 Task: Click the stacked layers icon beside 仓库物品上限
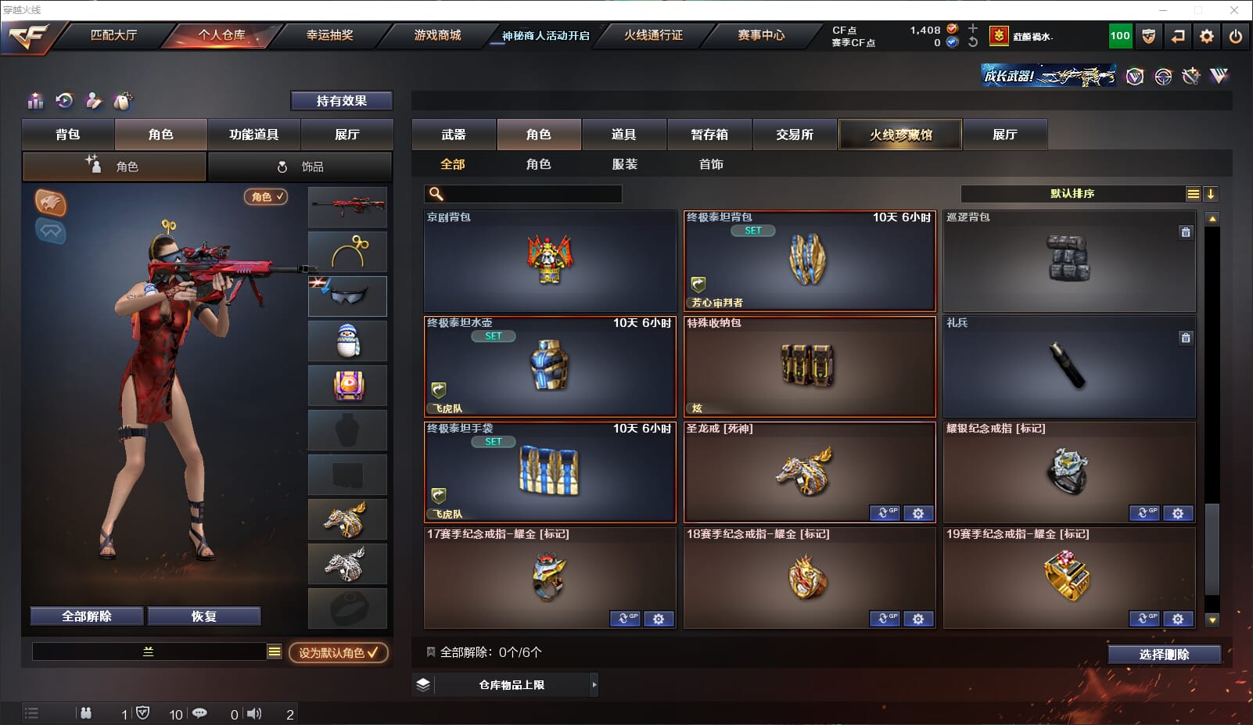click(x=423, y=684)
